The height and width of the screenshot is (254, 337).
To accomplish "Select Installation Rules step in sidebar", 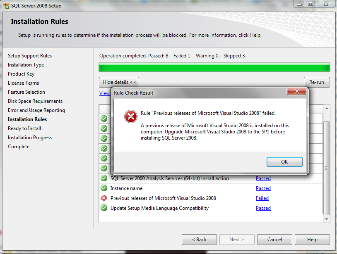I will click(27, 119).
